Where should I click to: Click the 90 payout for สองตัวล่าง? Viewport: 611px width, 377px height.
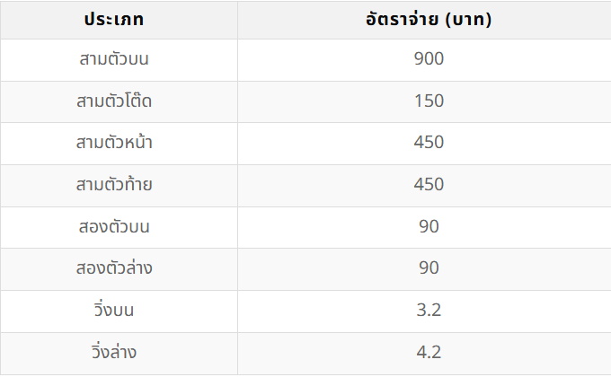coord(429,268)
